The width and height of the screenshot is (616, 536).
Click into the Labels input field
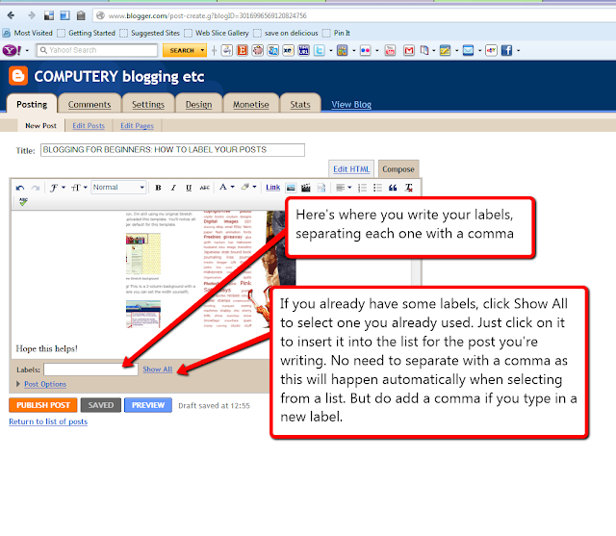click(x=90, y=370)
